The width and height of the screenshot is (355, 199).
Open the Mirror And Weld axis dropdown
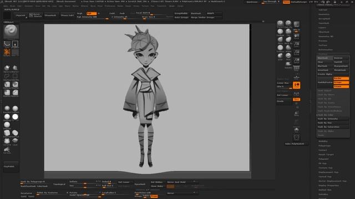click(194, 182)
